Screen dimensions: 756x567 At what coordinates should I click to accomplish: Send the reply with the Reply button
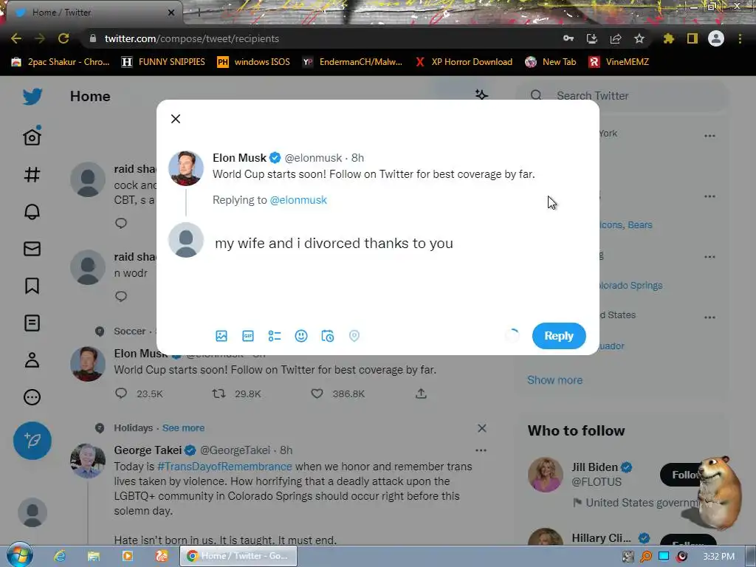coord(559,336)
